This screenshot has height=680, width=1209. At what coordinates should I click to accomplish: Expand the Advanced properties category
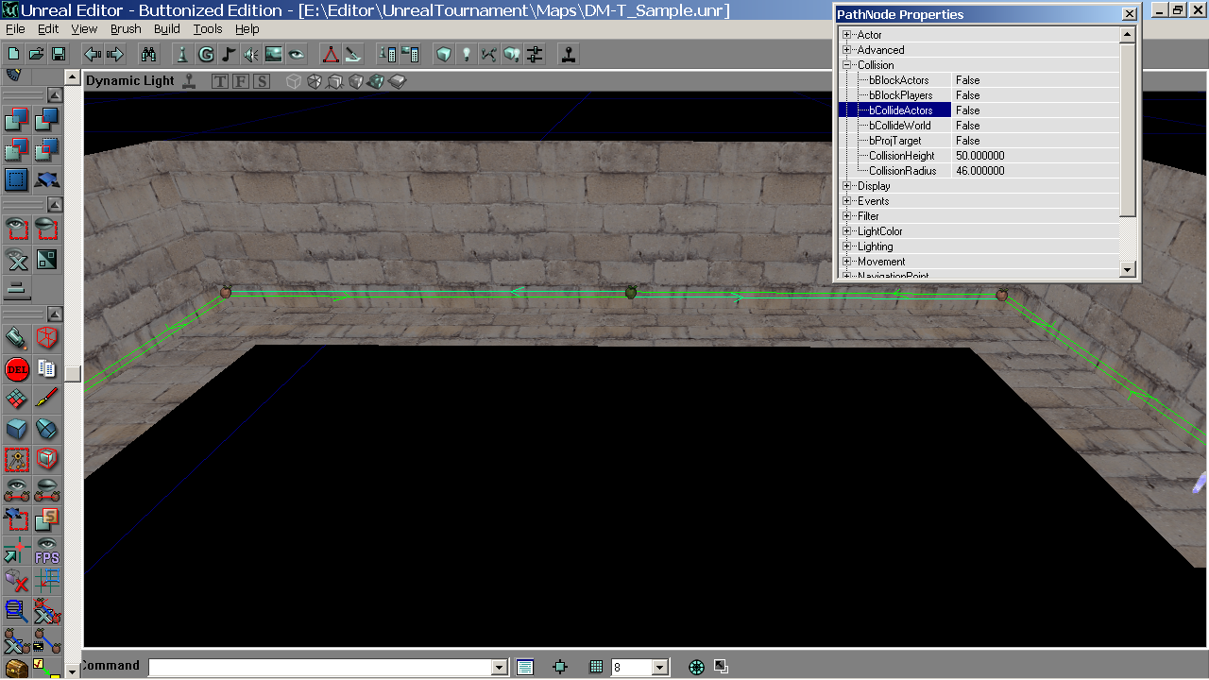point(847,50)
